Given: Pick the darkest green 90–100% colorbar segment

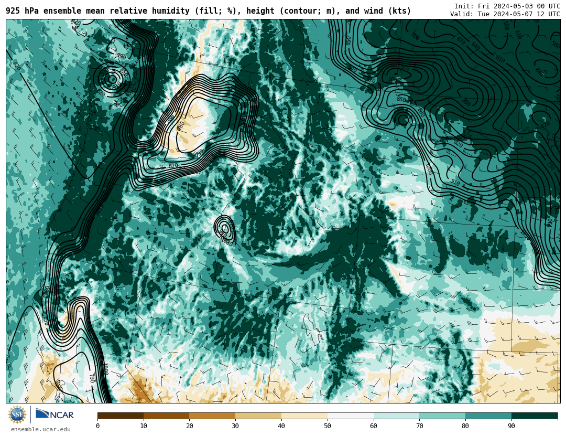Looking at the screenshot, I should click(535, 416).
